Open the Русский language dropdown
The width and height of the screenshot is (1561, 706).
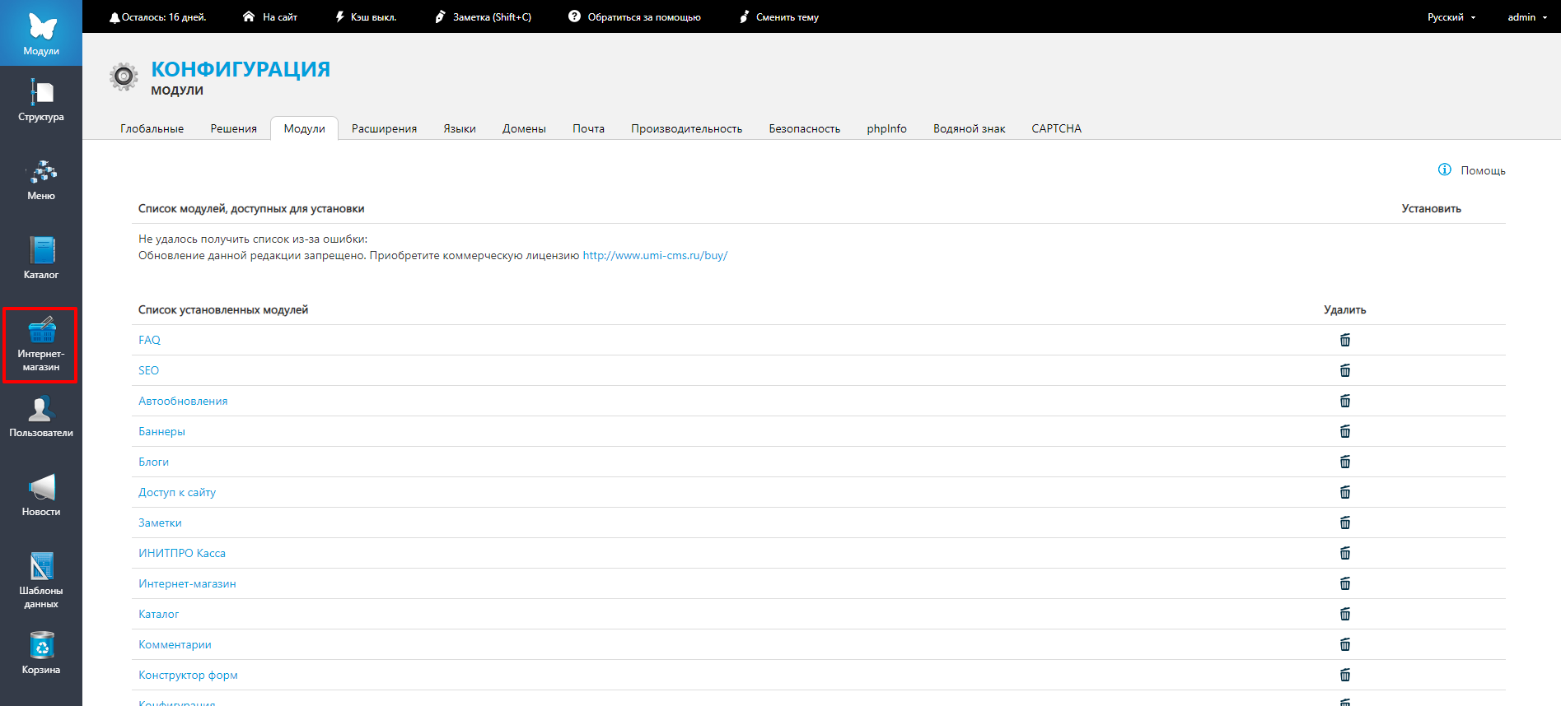point(1451,17)
